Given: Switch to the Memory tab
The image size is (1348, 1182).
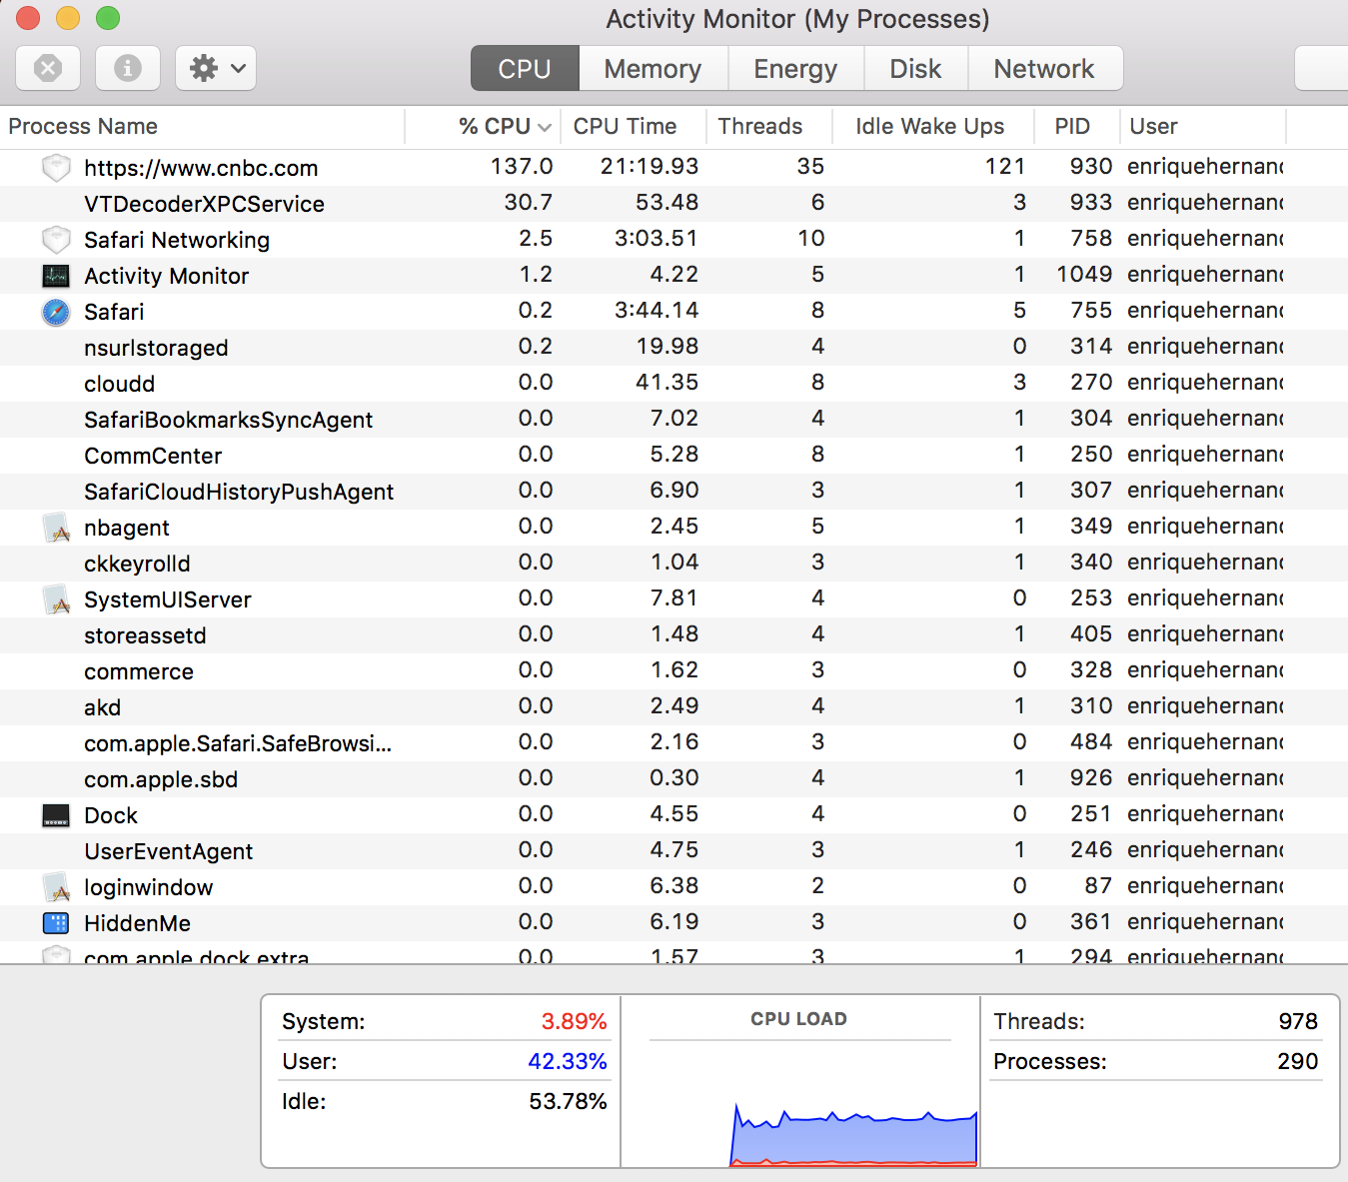Looking at the screenshot, I should [653, 68].
